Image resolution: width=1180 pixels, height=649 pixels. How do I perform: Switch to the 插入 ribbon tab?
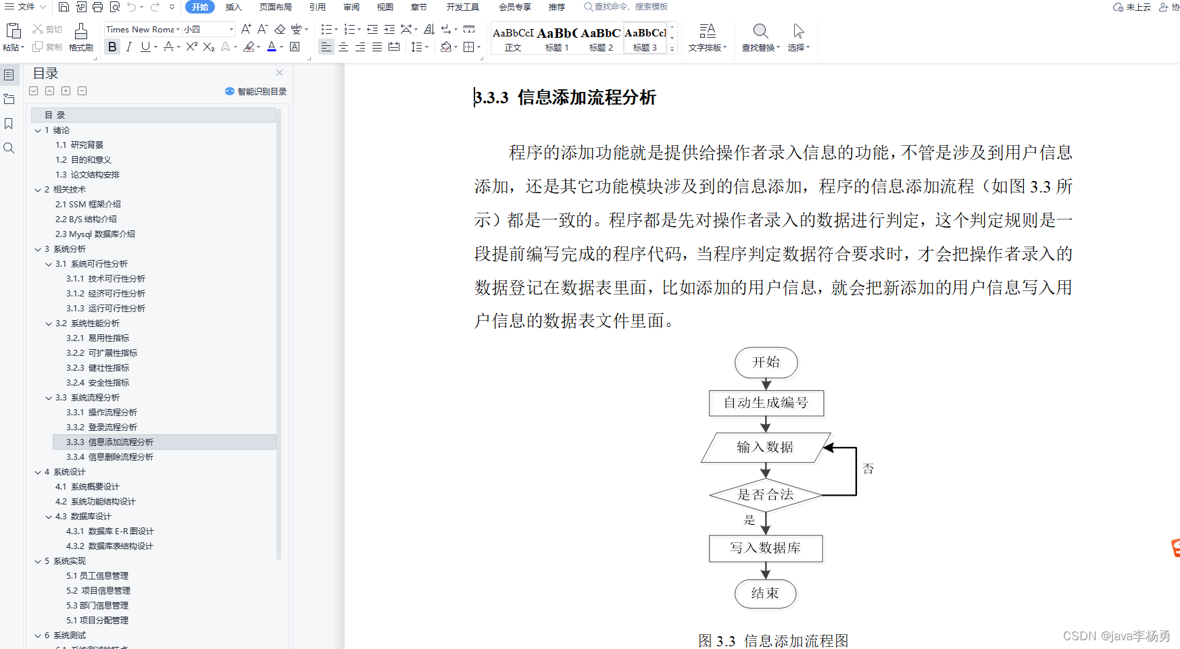[233, 7]
